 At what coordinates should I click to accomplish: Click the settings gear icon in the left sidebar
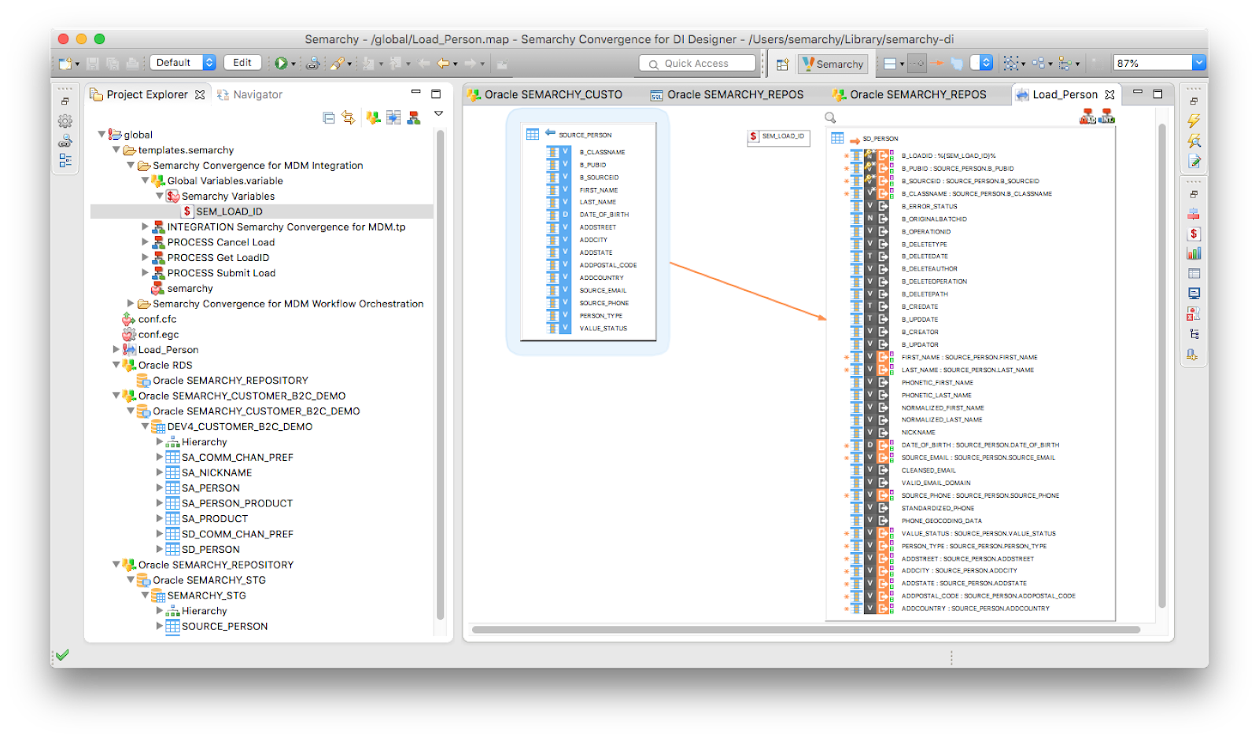(66, 121)
